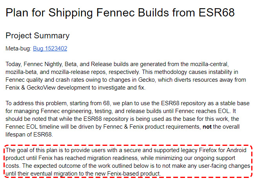Image resolution: width=263 pixels, height=183 pixels.
Task: Click the phrase "Fennec reaches EOL"
Action: [x=203, y=111]
